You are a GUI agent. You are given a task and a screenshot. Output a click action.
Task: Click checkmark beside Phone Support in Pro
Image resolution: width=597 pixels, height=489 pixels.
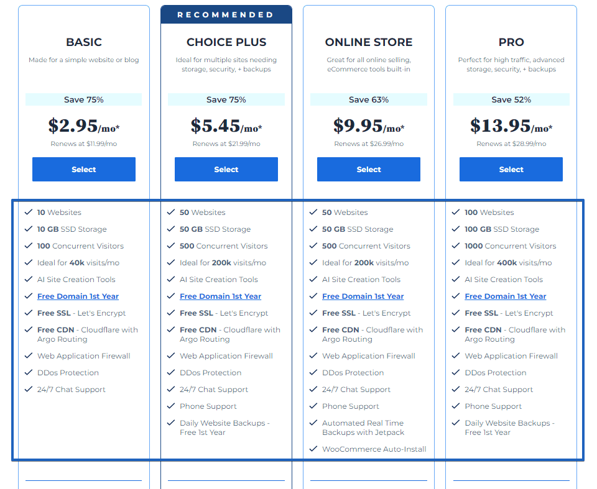(456, 406)
